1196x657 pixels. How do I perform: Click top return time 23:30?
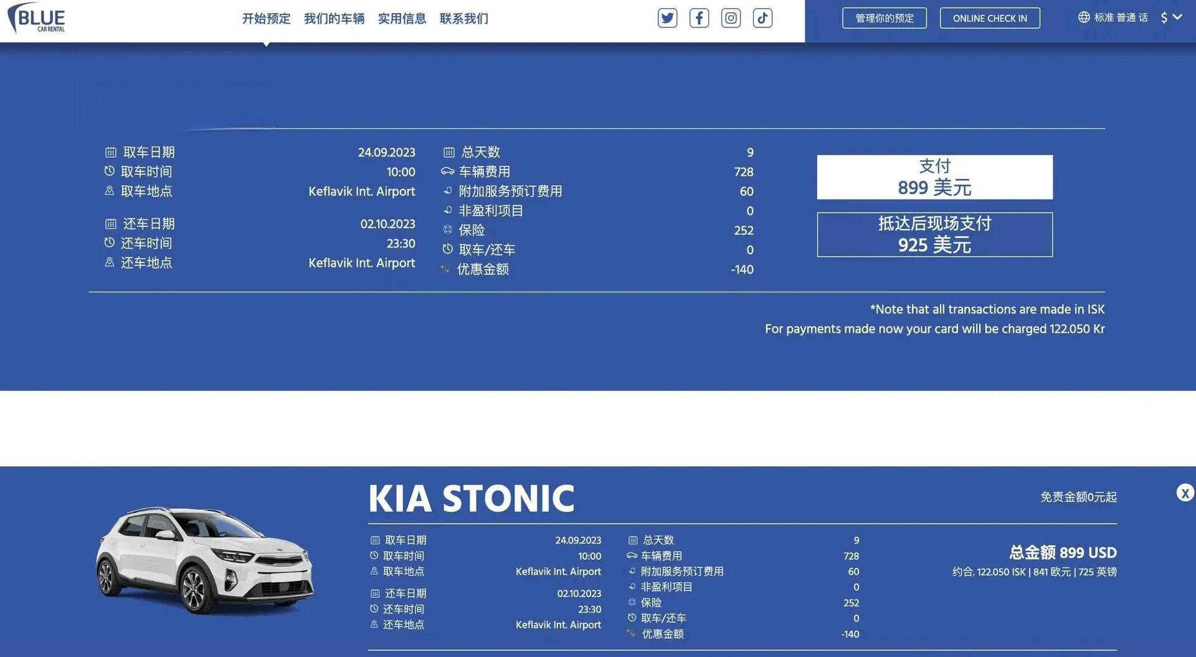pos(401,244)
